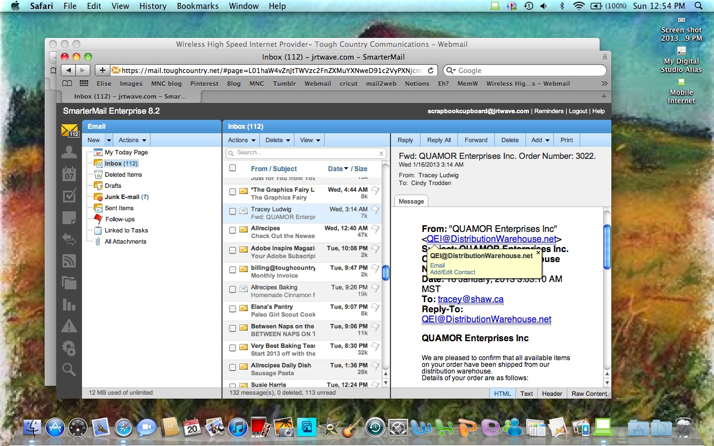Clear search with the X icon
Image resolution: width=714 pixels, height=446 pixels.
point(382,153)
